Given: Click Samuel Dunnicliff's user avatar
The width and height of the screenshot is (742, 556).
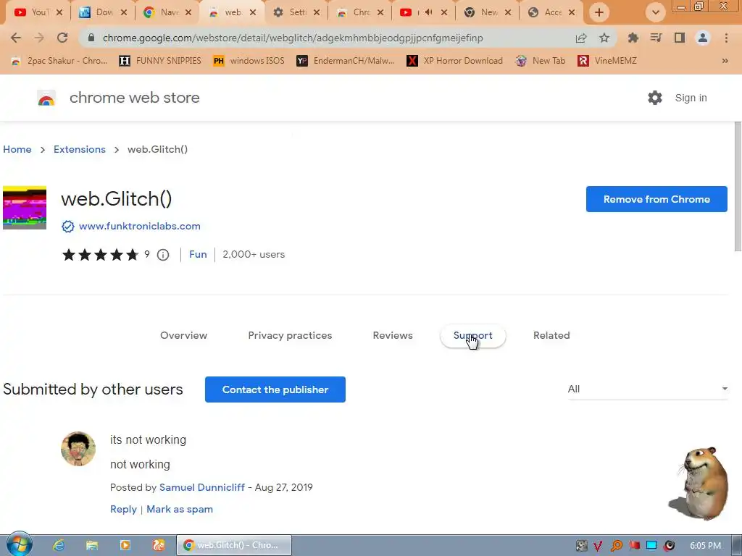Looking at the screenshot, I should pyautogui.click(x=78, y=449).
